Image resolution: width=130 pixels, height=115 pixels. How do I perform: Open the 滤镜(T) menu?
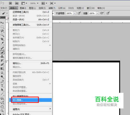52,8
